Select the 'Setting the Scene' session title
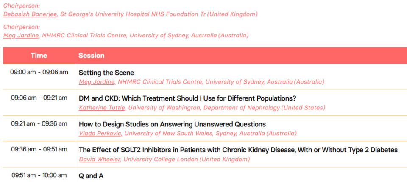This screenshot has width=407, height=182. point(106,73)
